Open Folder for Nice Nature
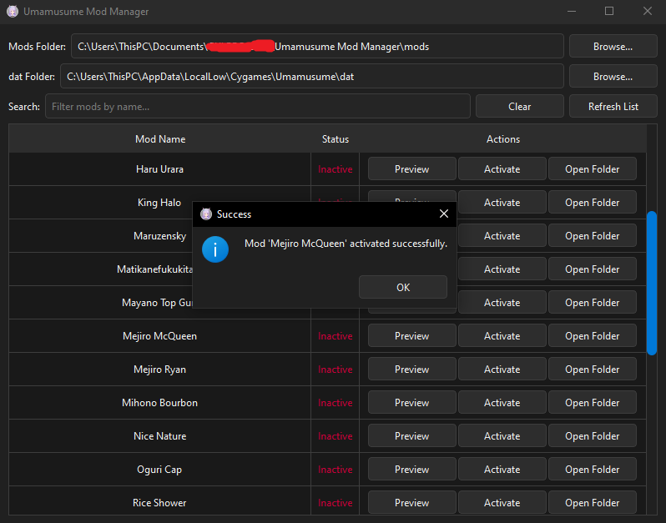 click(592, 436)
